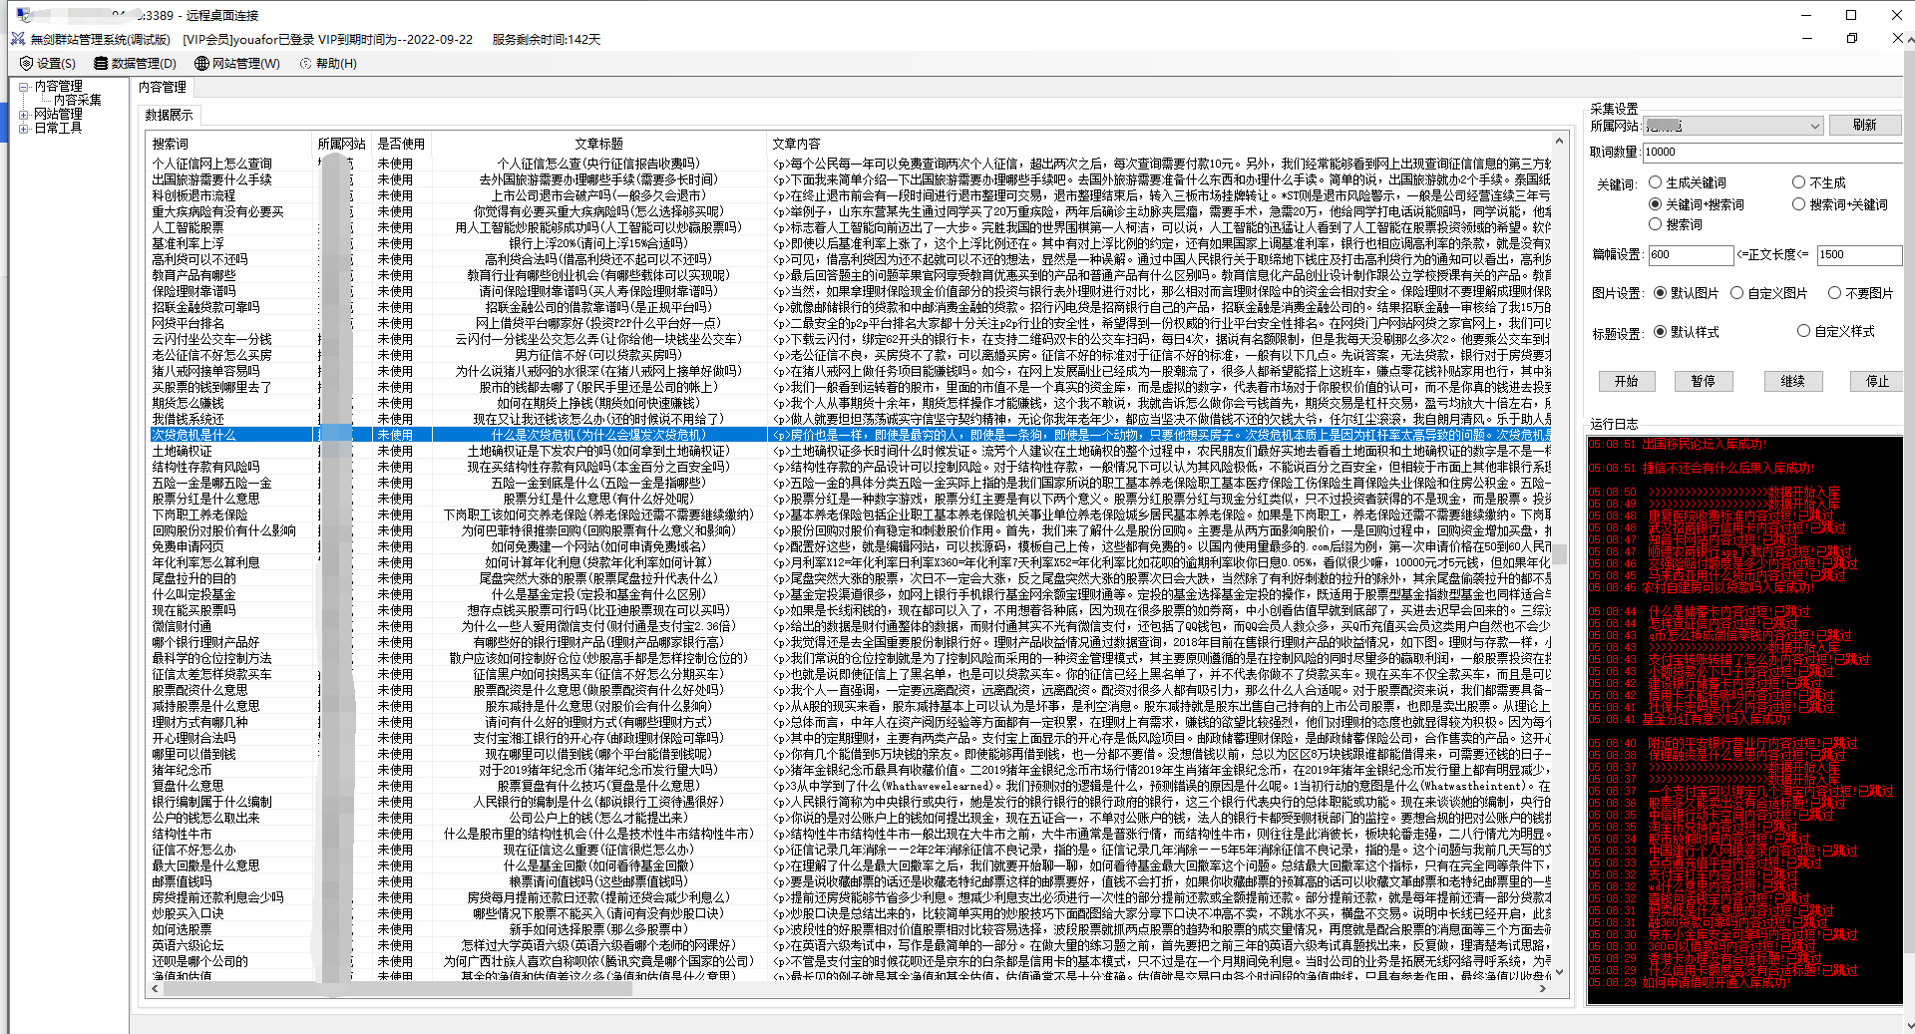
Task: Click the table's scroll-down arrow
Action: point(1560,972)
